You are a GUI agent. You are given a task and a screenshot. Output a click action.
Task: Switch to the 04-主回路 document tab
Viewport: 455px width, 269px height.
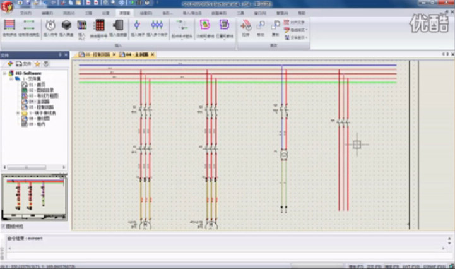point(136,54)
